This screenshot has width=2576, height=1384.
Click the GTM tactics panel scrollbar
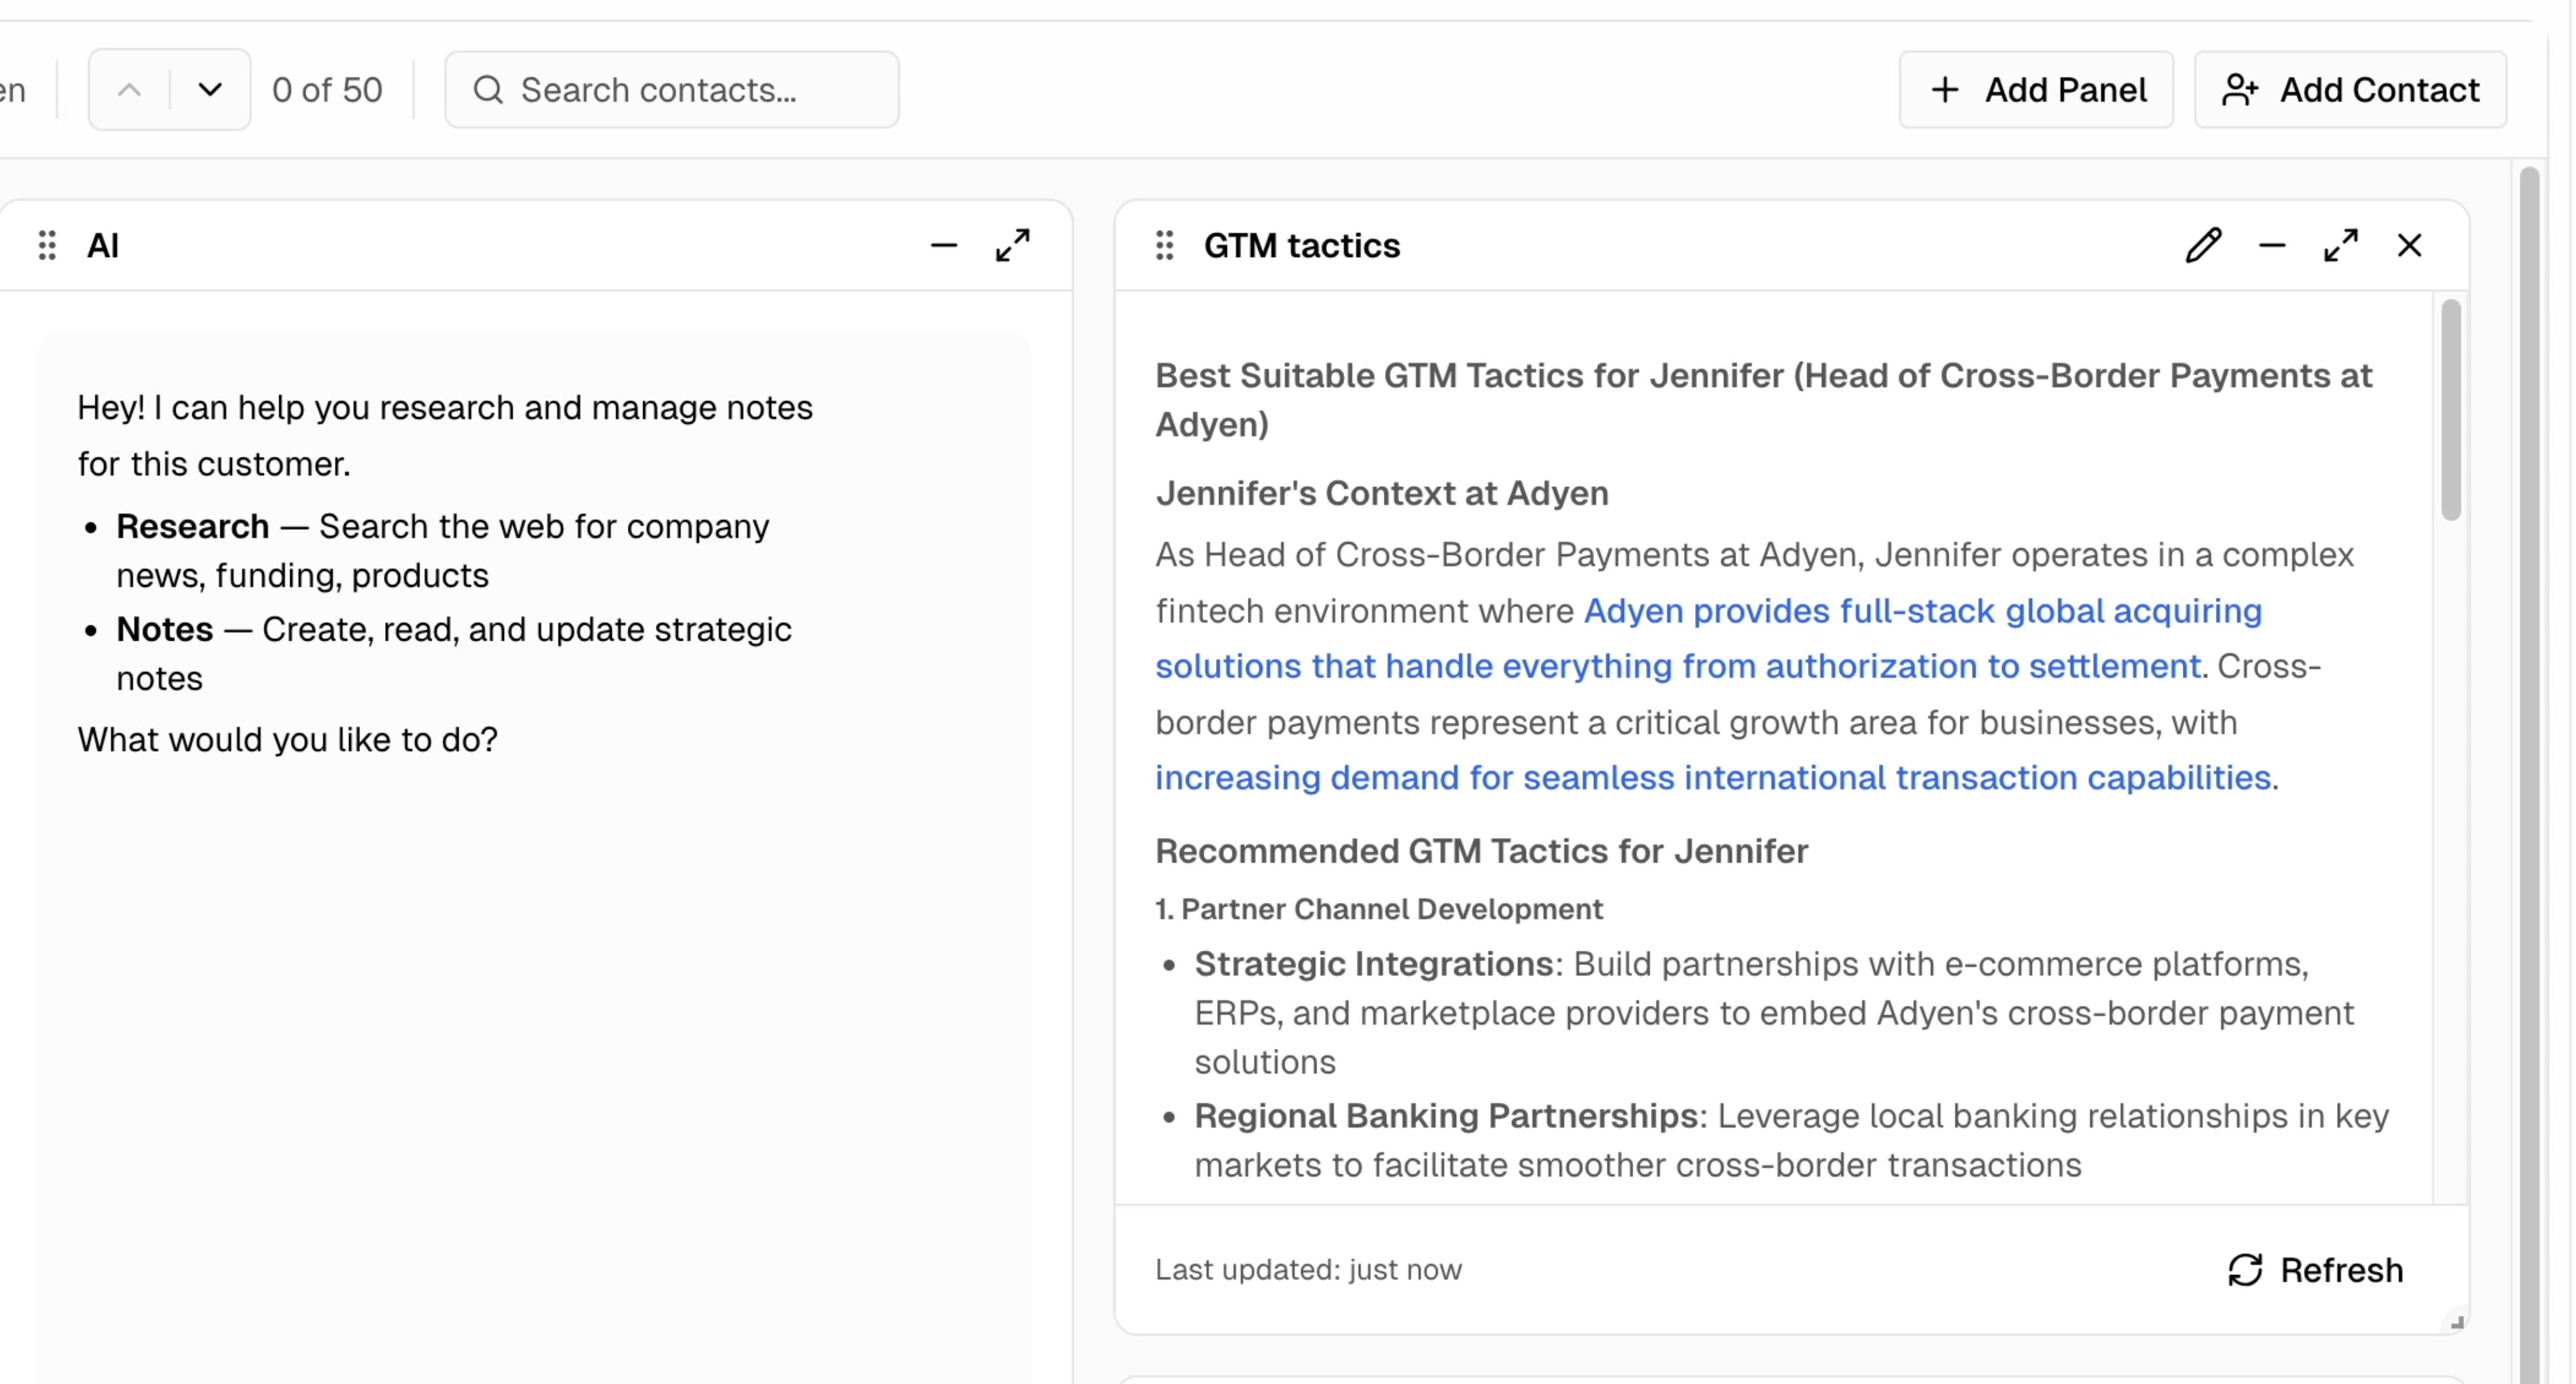(2450, 410)
